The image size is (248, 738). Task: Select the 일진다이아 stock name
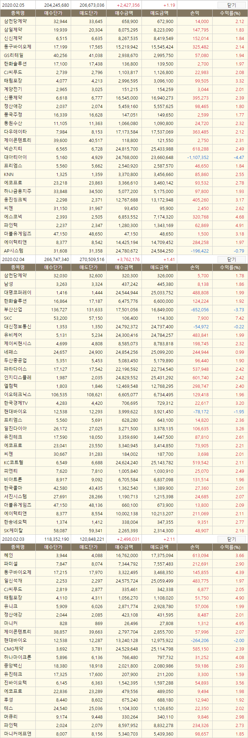pos(15,428)
